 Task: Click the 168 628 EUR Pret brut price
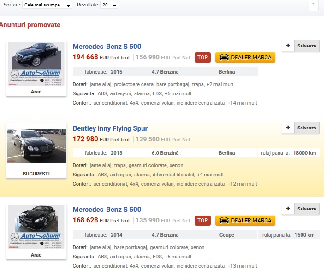tap(101, 220)
